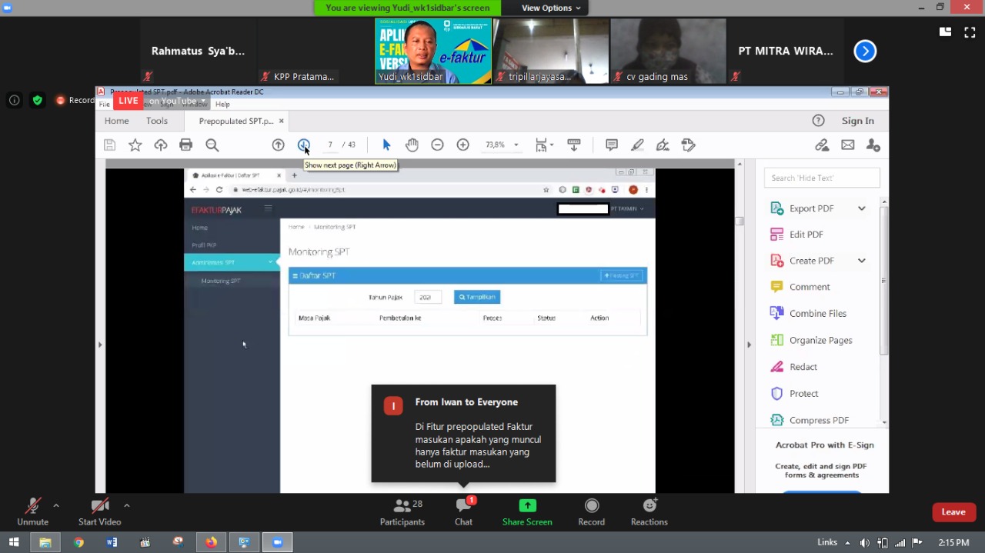Click the Print file icon in Acrobat
Image resolution: width=985 pixels, height=553 pixels.
point(185,145)
